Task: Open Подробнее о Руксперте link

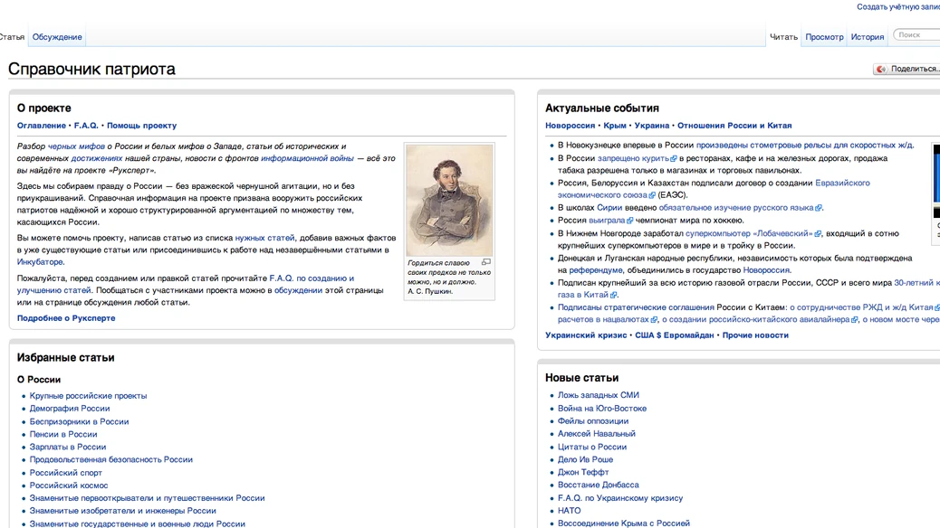Action: 66,318
